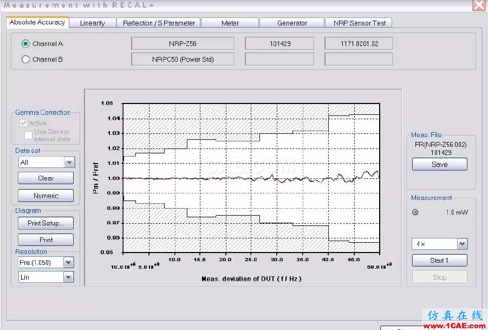
Task: Click the @ symbol in Measurement panel
Action: coord(415,212)
